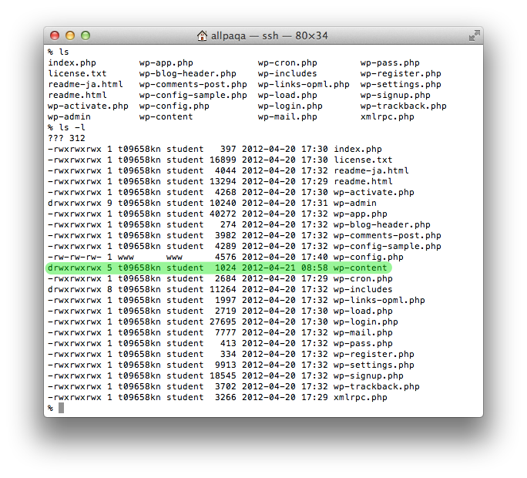
Task: Click the time '17:40' on wp-config.php row
Action: click(314, 257)
